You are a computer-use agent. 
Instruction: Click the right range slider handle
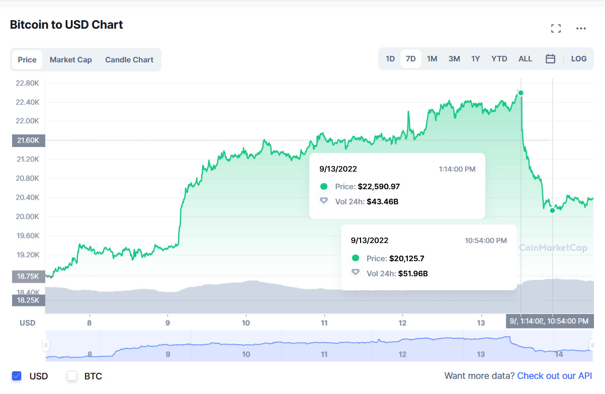(x=592, y=345)
